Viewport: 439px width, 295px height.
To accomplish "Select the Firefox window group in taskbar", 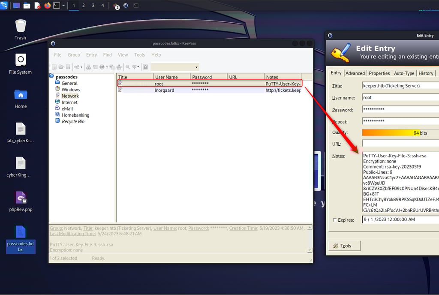I will pyautogui.click(x=116, y=6).
